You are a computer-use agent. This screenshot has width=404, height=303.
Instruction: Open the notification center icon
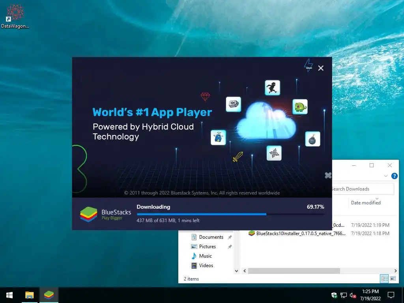pos(391,295)
